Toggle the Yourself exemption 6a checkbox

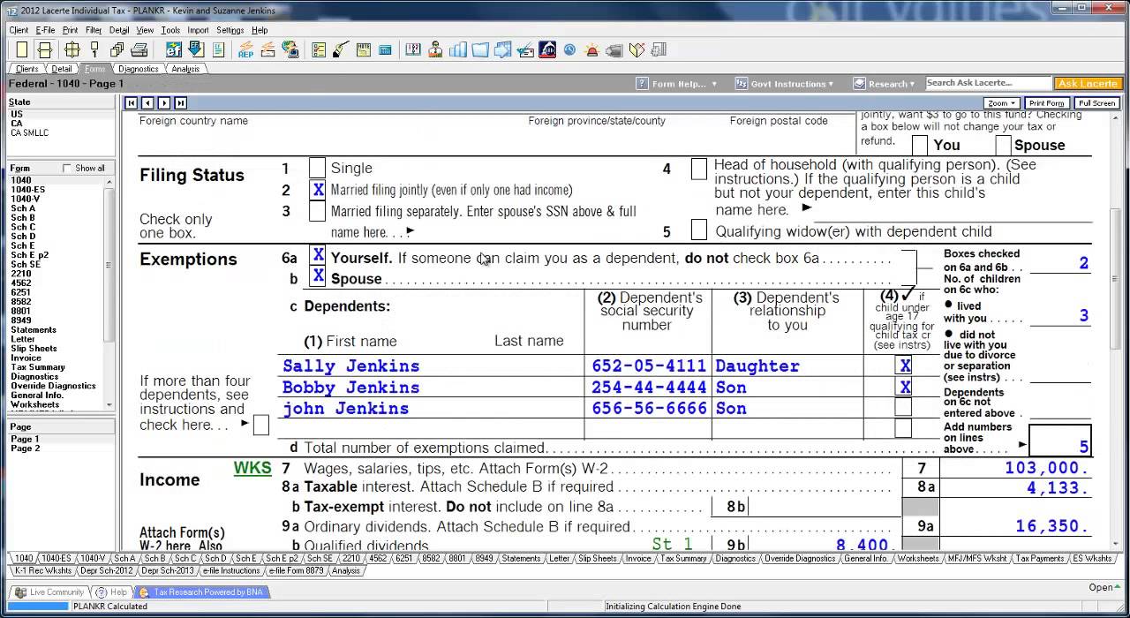click(318, 256)
